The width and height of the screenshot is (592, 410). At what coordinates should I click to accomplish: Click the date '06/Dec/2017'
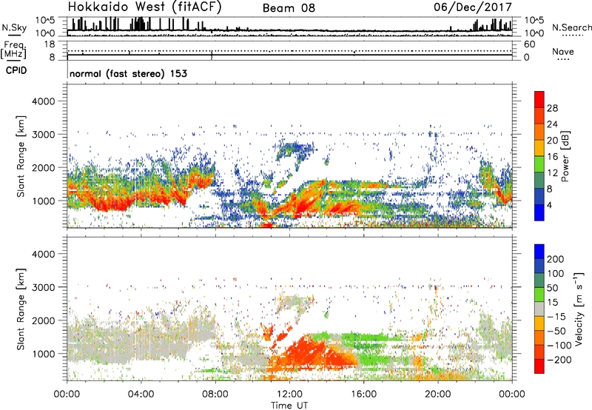[473, 7]
